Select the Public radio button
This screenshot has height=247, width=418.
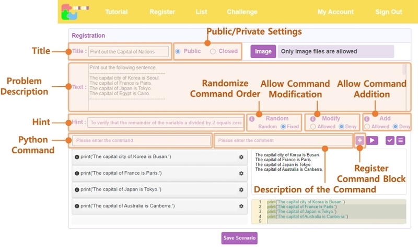[x=178, y=51]
